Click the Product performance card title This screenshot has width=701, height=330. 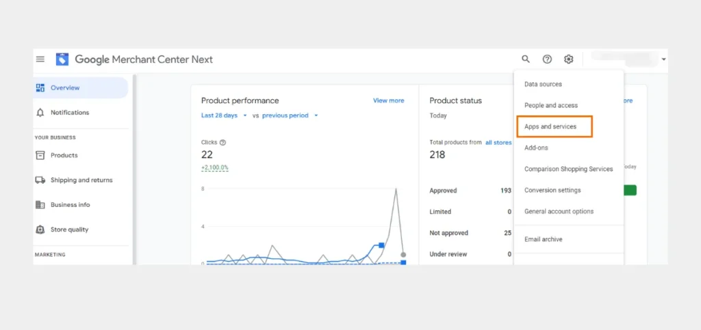coord(240,101)
